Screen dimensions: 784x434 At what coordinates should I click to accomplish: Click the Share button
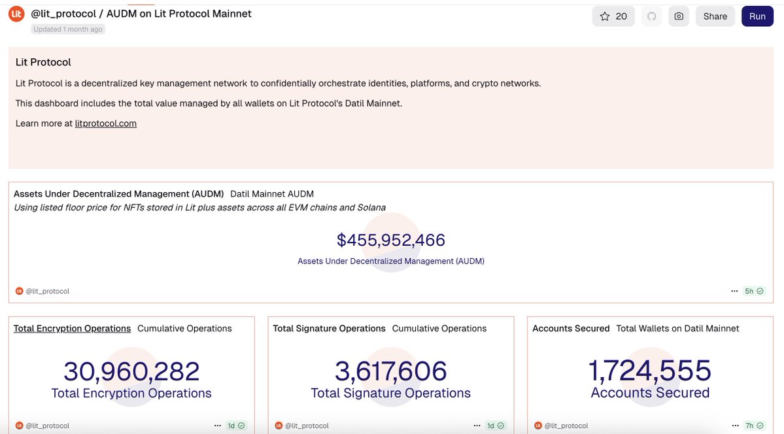click(715, 16)
